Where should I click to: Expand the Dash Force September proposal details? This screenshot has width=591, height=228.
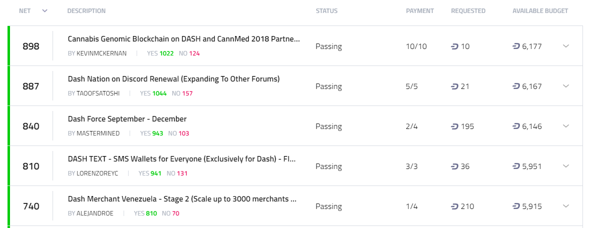[566, 126]
